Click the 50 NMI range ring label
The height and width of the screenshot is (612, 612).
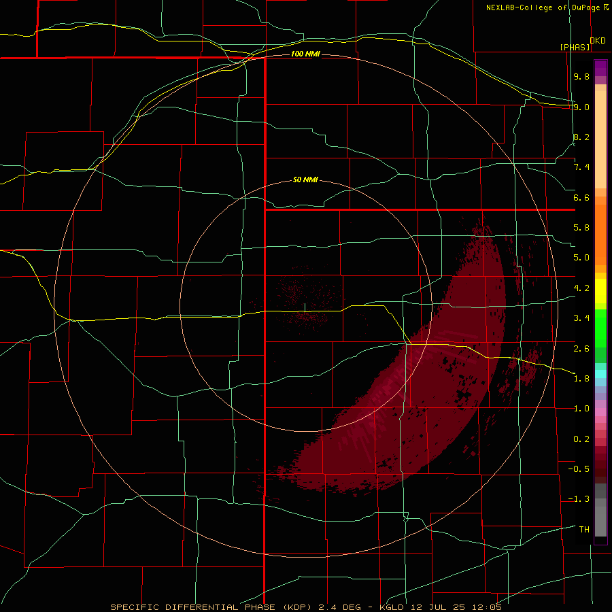pyautogui.click(x=305, y=180)
